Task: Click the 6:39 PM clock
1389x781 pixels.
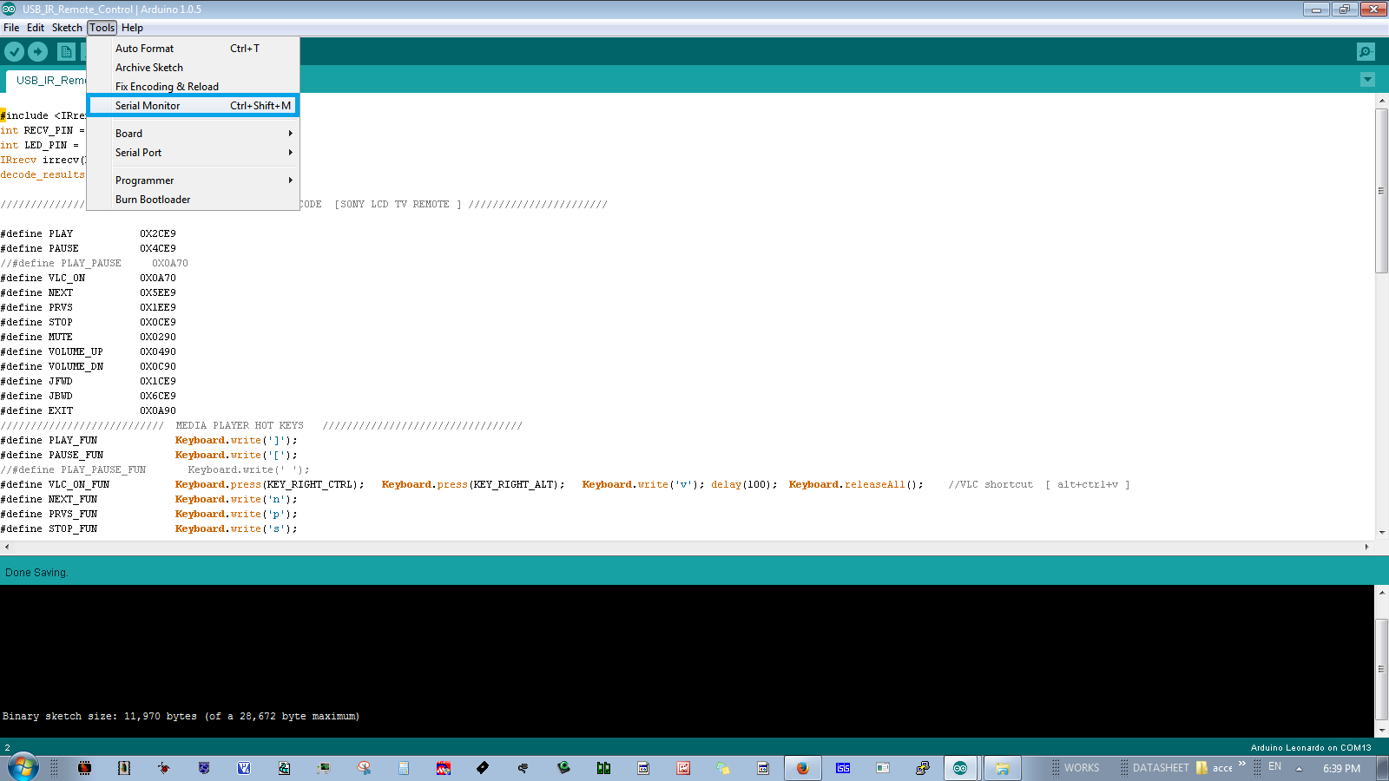Action: pos(1341,769)
